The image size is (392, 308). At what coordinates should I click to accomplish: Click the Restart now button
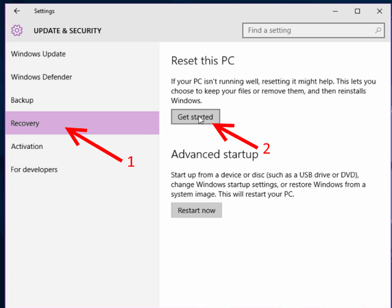click(x=197, y=210)
